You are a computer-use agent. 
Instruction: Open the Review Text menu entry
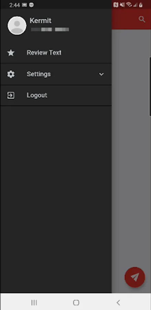pos(56,53)
